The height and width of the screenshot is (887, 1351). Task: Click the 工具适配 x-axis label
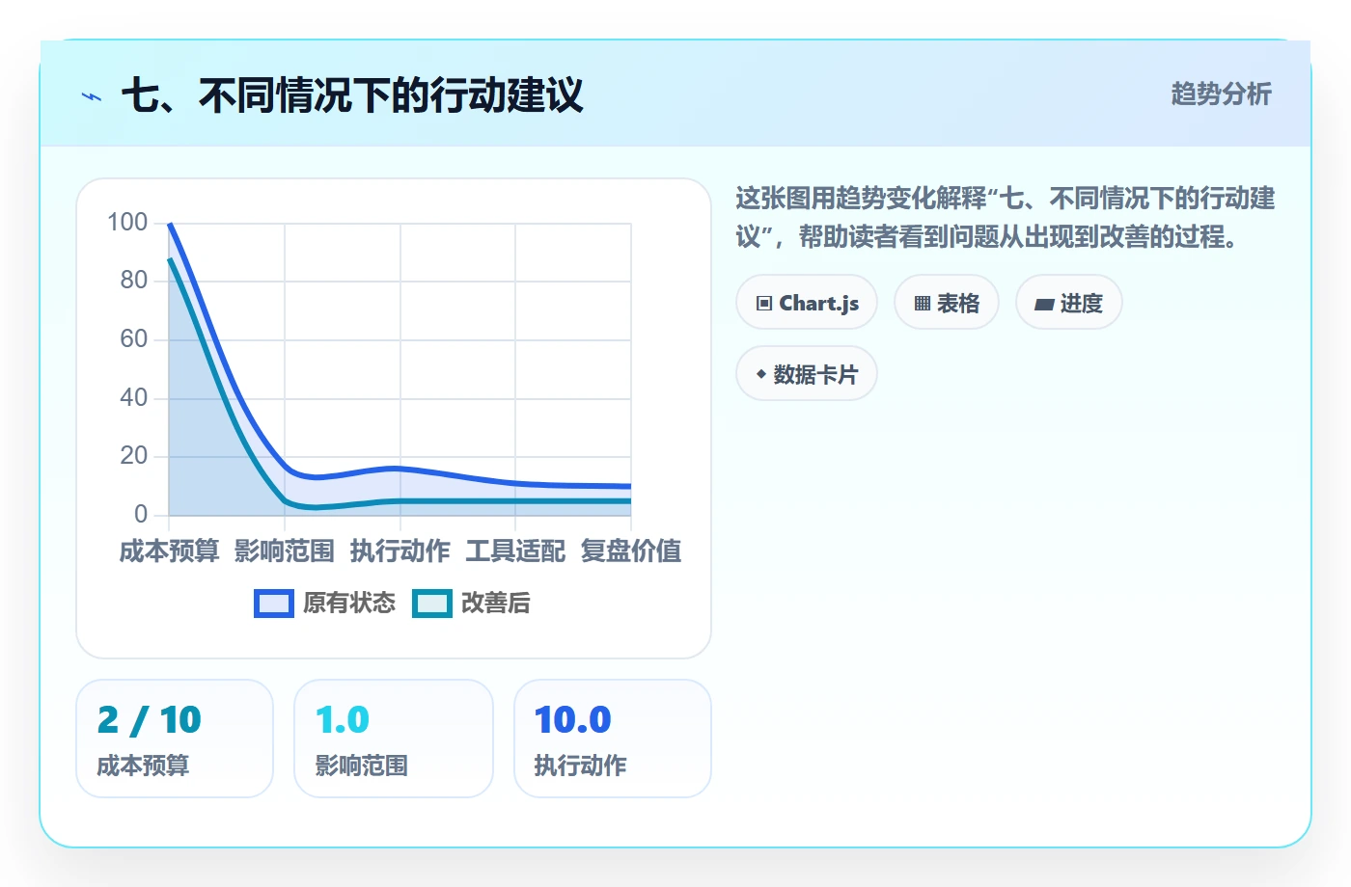pos(515,551)
